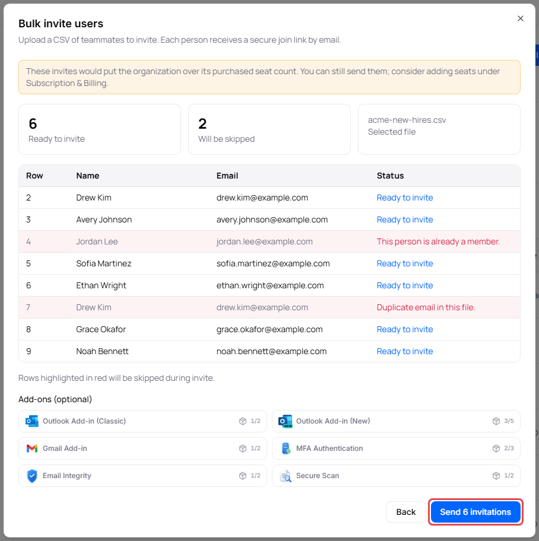Select the Outlook Add-in (Classic) add-on label
The height and width of the screenshot is (541, 539).
84,421
